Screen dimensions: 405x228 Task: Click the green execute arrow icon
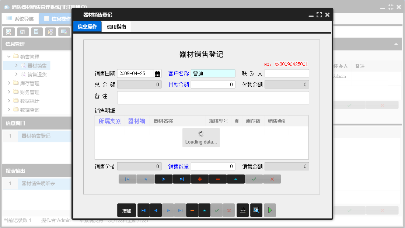coord(269,210)
